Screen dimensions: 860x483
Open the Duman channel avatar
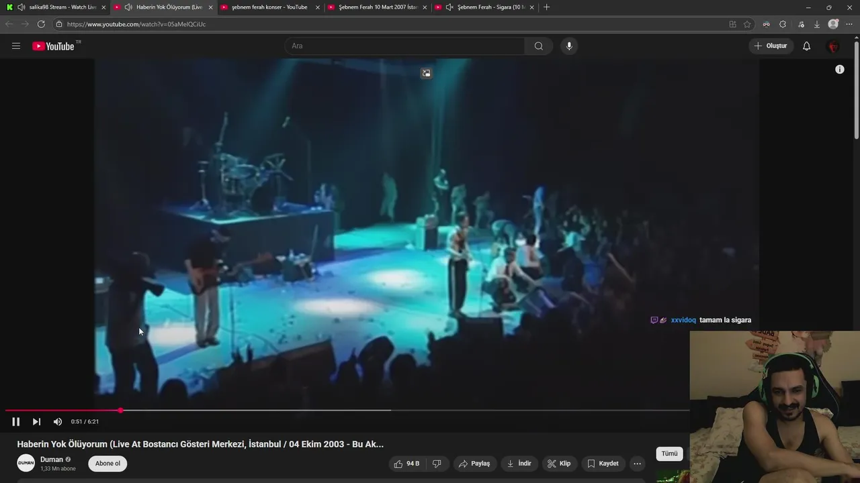click(x=26, y=464)
